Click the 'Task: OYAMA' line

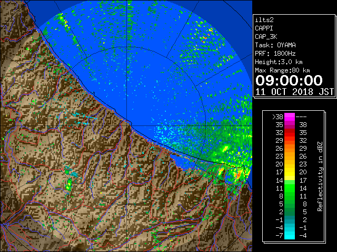pyautogui.click(x=275, y=45)
